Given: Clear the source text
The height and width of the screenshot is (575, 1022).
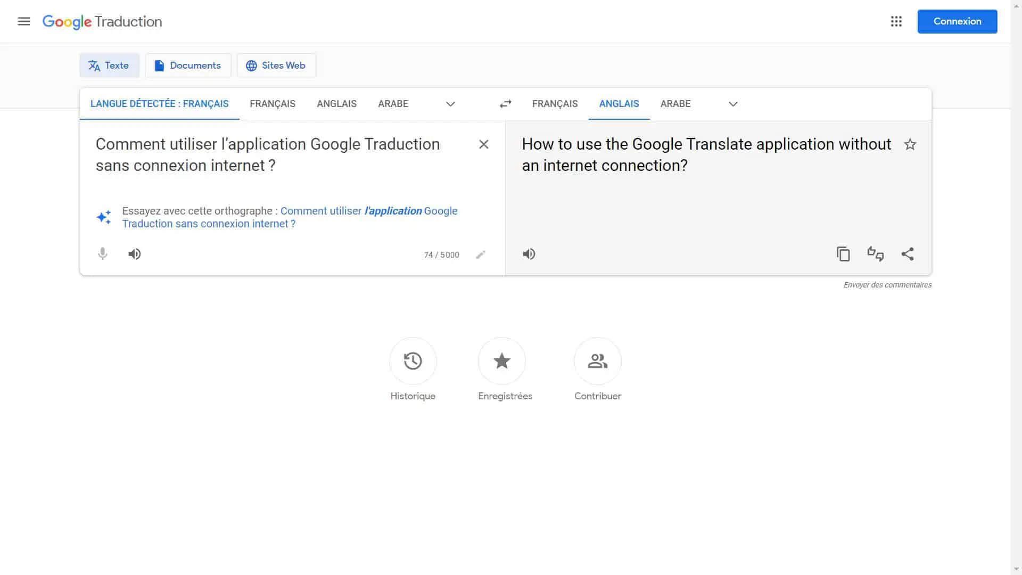Looking at the screenshot, I should tap(483, 144).
